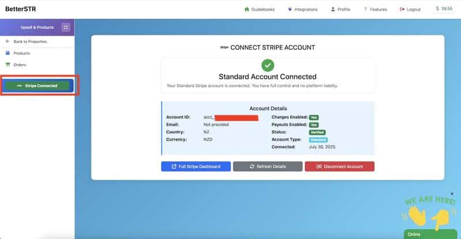The height and width of the screenshot is (239, 461).
Task: Click the Standard Account Connected heading
Action: [267, 77]
